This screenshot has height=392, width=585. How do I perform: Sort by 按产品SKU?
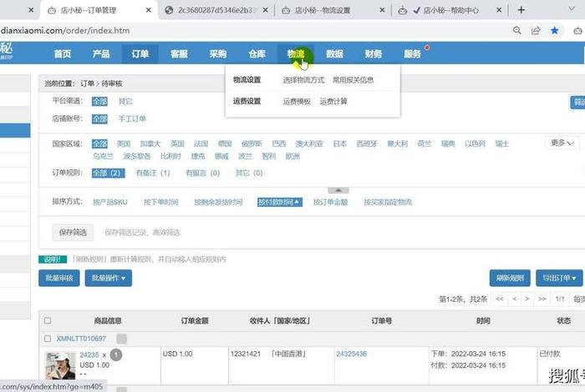pyautogui.click(x=110, y=202)
